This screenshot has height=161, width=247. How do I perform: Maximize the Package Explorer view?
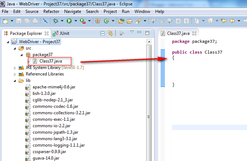click(147, 33)
